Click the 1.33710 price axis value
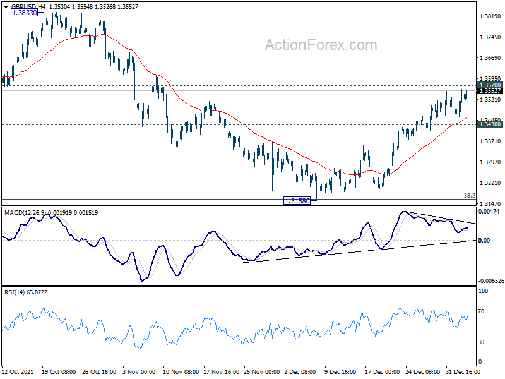 [x=490, y=141]
